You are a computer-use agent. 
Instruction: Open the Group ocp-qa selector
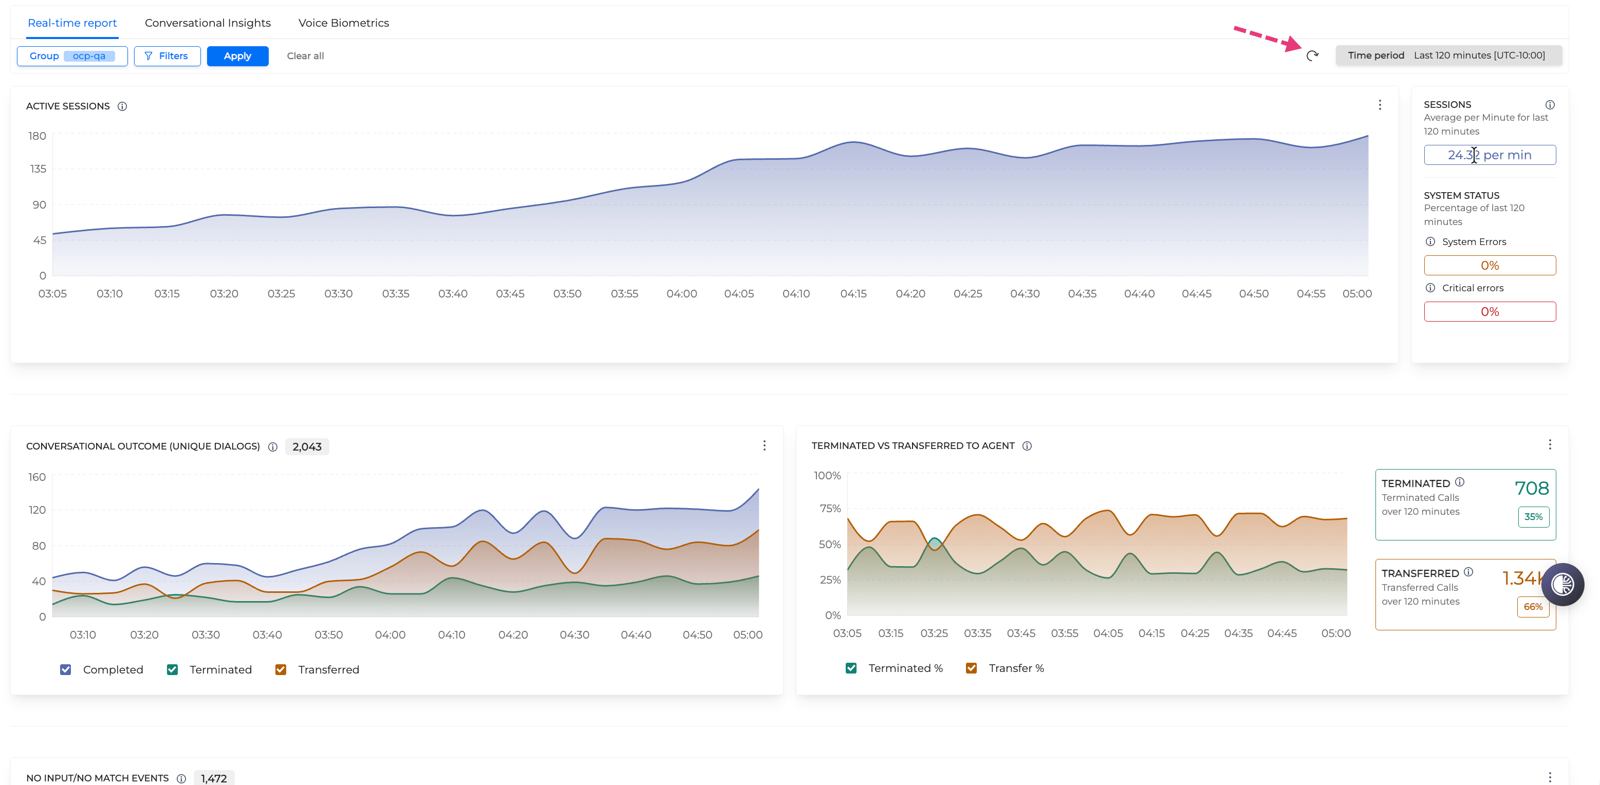[x=72, y=56]
